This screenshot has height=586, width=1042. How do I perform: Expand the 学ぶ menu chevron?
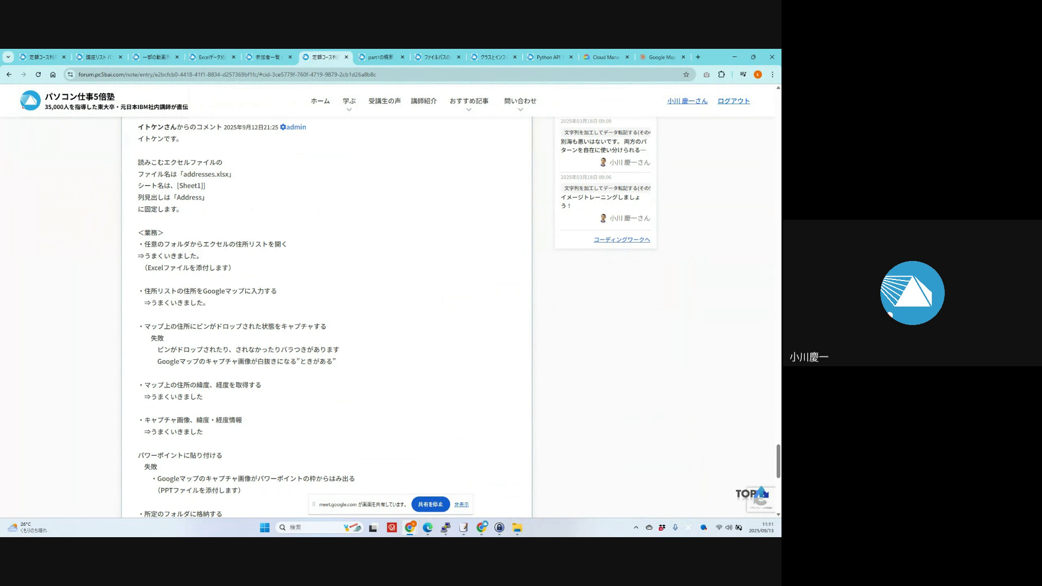point(349,110)
